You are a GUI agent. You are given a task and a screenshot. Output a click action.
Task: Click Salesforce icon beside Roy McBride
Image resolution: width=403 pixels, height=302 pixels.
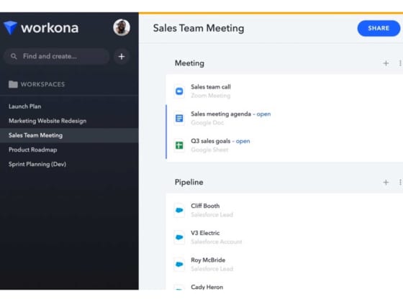pos(179,265)
